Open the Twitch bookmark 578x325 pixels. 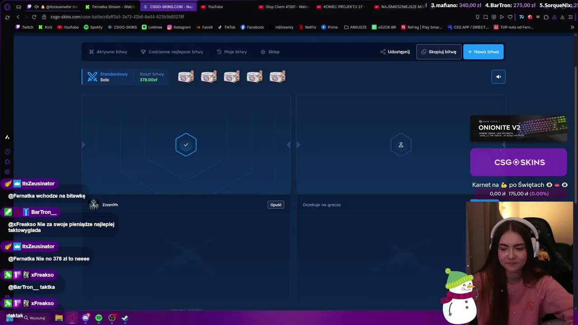(24, 27)
